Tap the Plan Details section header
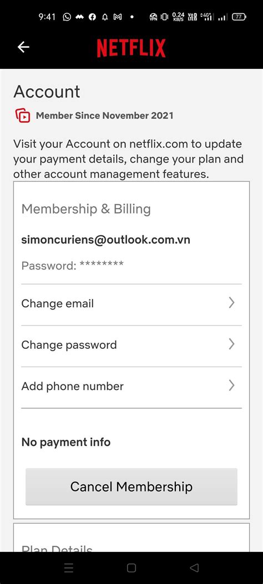The width and height of the screenshot is (263, 584). [57, 549]
